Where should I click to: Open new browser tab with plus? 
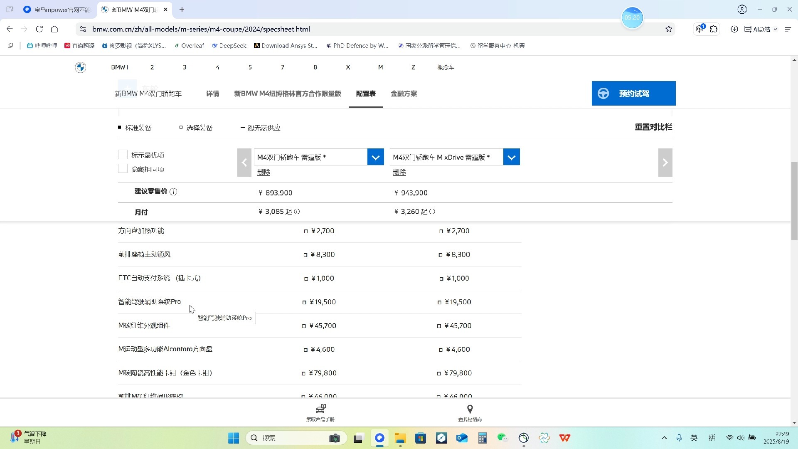182,10
